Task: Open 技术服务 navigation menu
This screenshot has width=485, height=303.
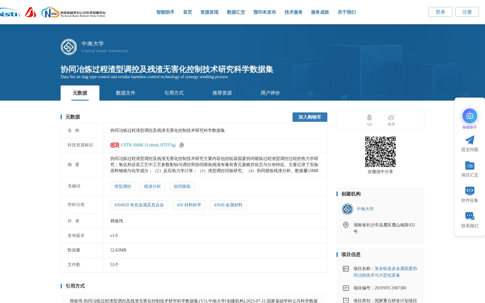Action: [294, 12]
